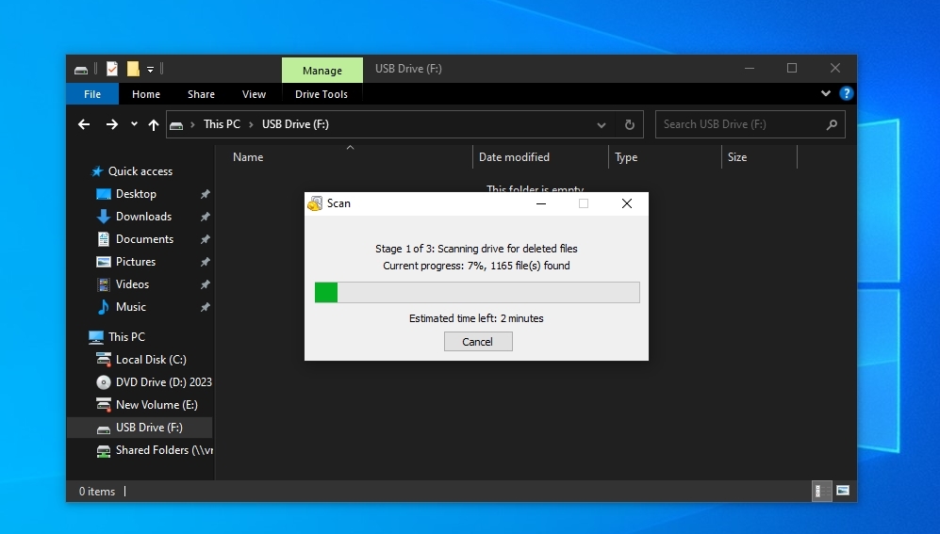Image resolution: width=940 pixels, height=534 pixels.
Task: Click the search magnifier icon
Action: click(832, 124)
